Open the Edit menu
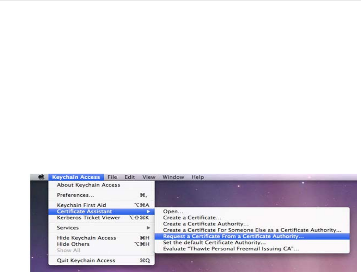This screenshot has width=361, height=272. click(130, 177)
